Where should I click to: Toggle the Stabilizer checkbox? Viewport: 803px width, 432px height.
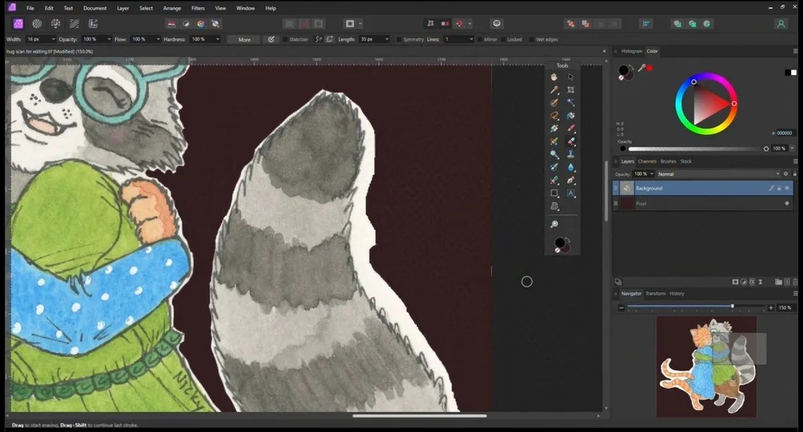[285, 39]
